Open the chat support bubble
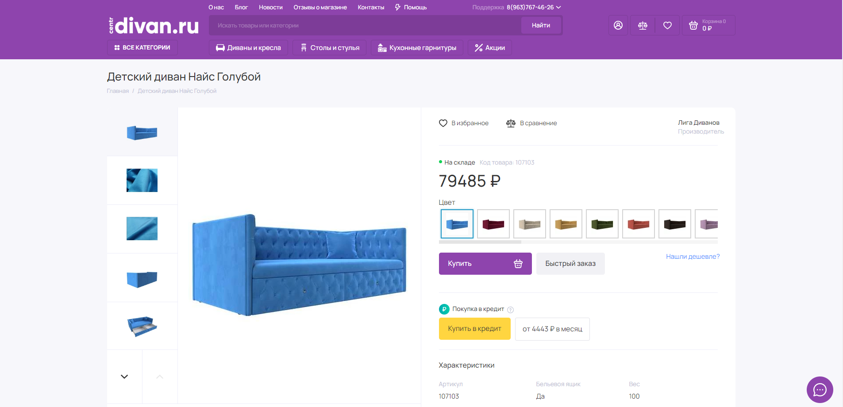Screen dimensions: 843x407 (820, 390)
